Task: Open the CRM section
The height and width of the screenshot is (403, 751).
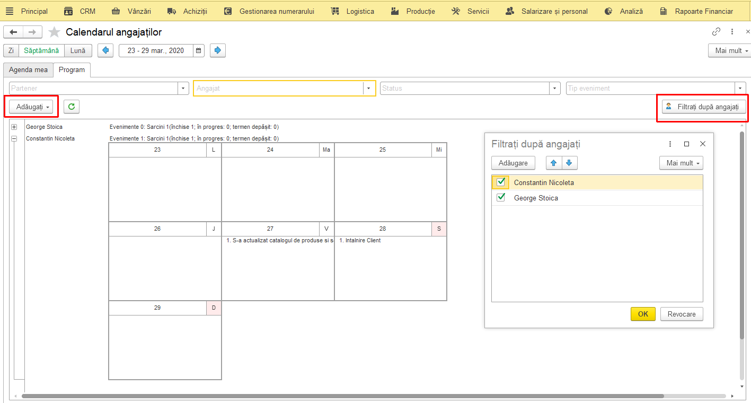Action: (x=79, y=11)
